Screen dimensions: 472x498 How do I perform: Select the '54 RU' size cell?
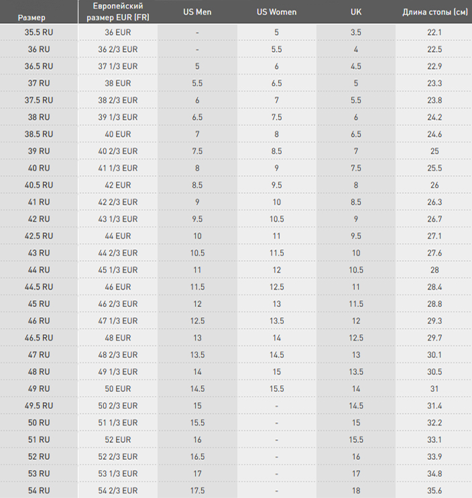tap(39, 491)
